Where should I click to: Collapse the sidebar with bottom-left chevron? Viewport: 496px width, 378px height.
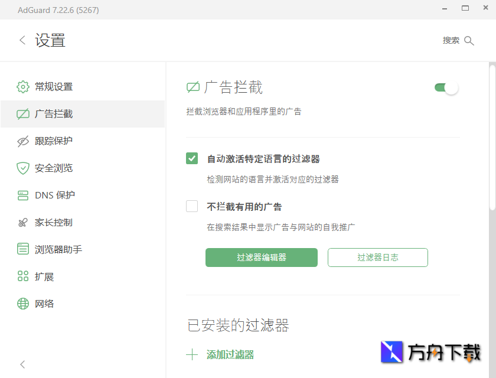[22, 364]
